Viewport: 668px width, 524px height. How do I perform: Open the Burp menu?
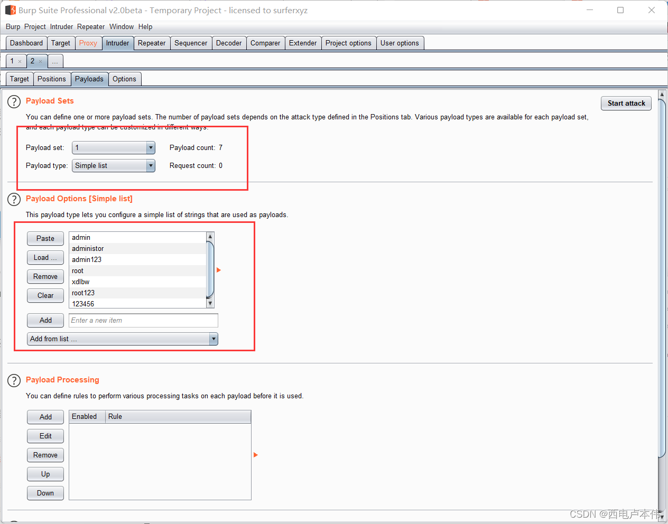coord(13,27)
